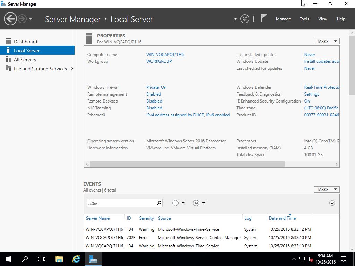The width and height of the screenshot is (355, 266).
Task: Select the 8:33:12 PM Time-Service warning
Action: click(x=211, y=229)
